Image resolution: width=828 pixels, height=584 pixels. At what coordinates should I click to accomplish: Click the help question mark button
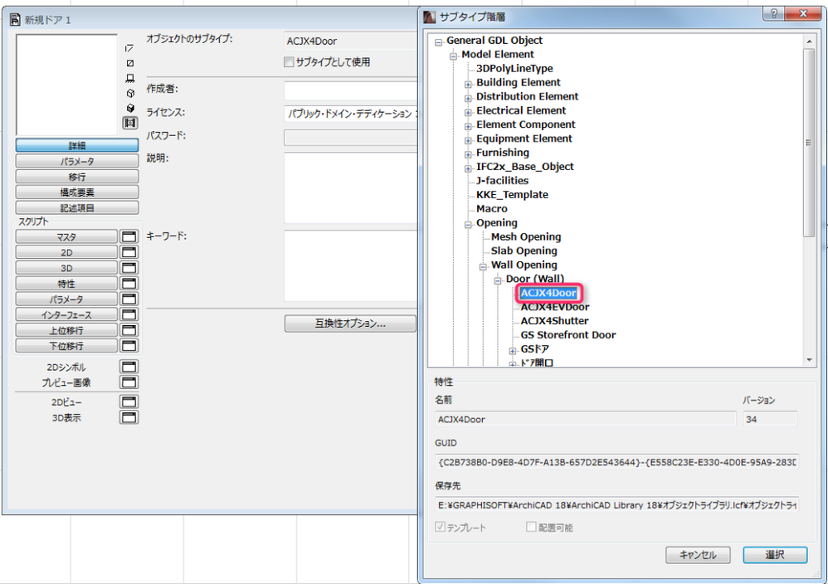tap(773, 13)
